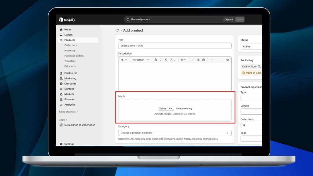Insert a video into the description
The image size is (313, 176).
(203, 60)
